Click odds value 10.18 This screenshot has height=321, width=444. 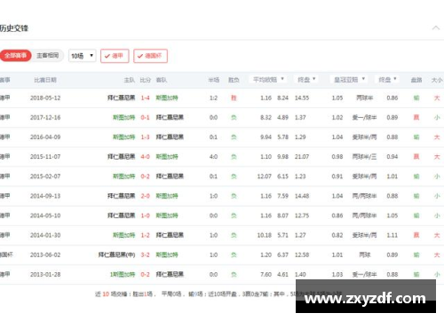(265, 235)
